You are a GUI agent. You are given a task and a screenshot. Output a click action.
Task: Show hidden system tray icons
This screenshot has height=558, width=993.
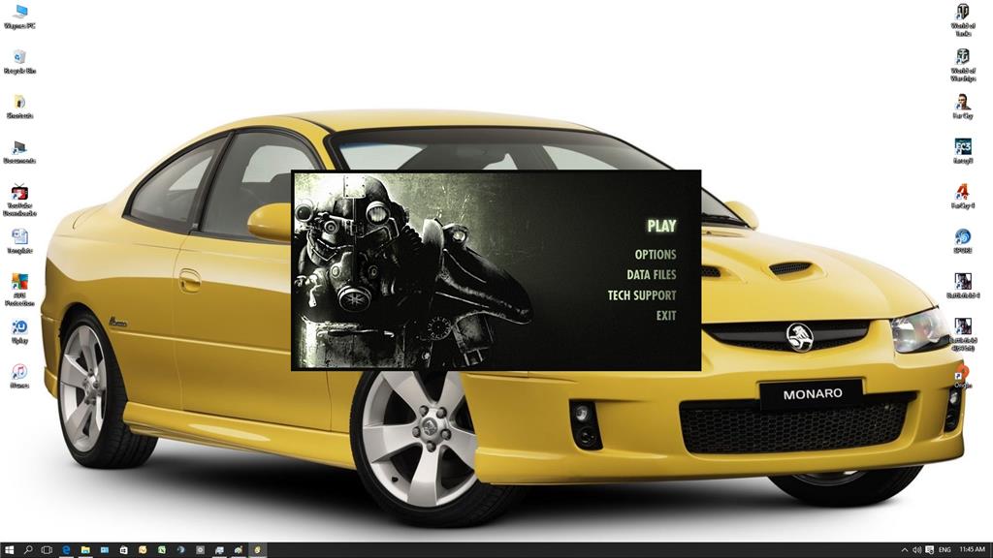904,550
